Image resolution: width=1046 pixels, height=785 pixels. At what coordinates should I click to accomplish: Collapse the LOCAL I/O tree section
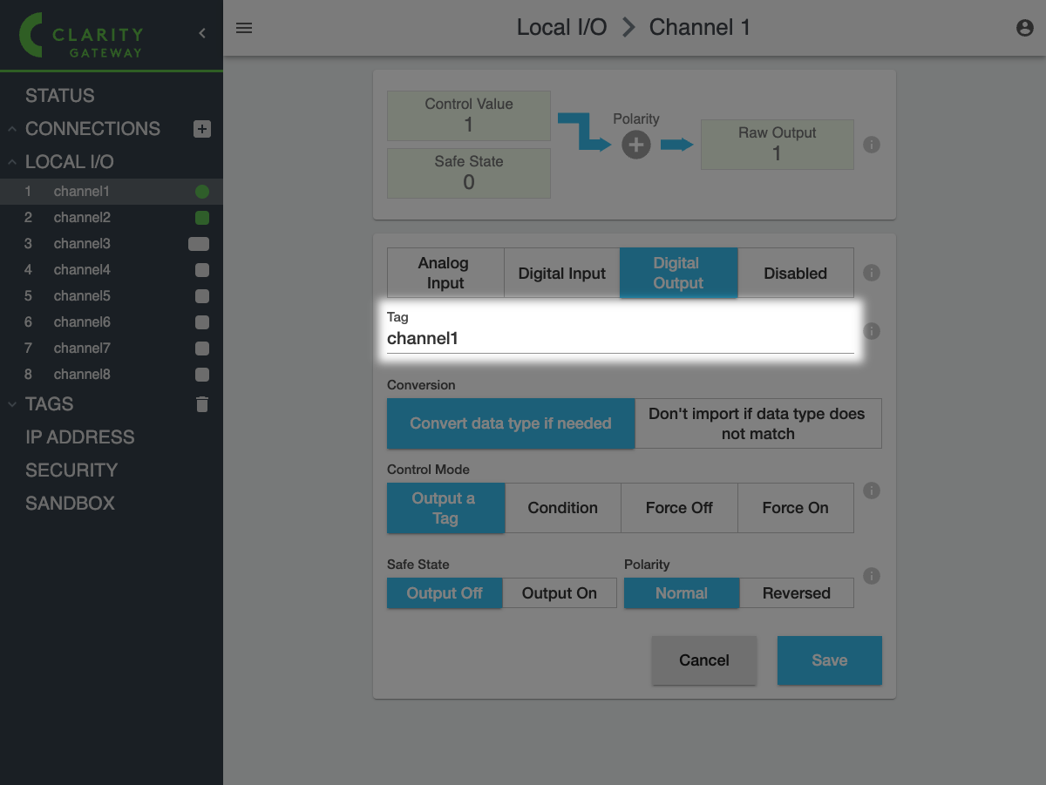pyautogui.click(x=12, y=162)
